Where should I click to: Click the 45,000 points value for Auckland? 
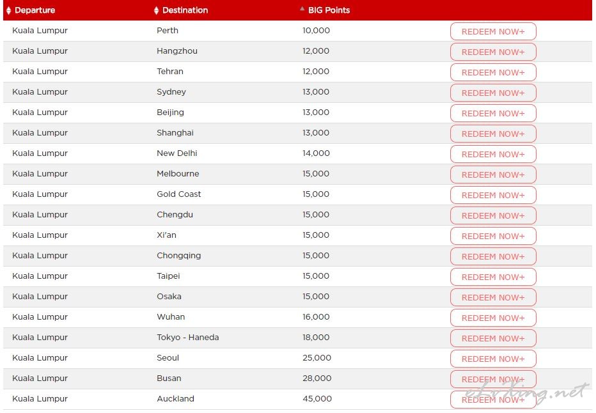coord(317,399)
